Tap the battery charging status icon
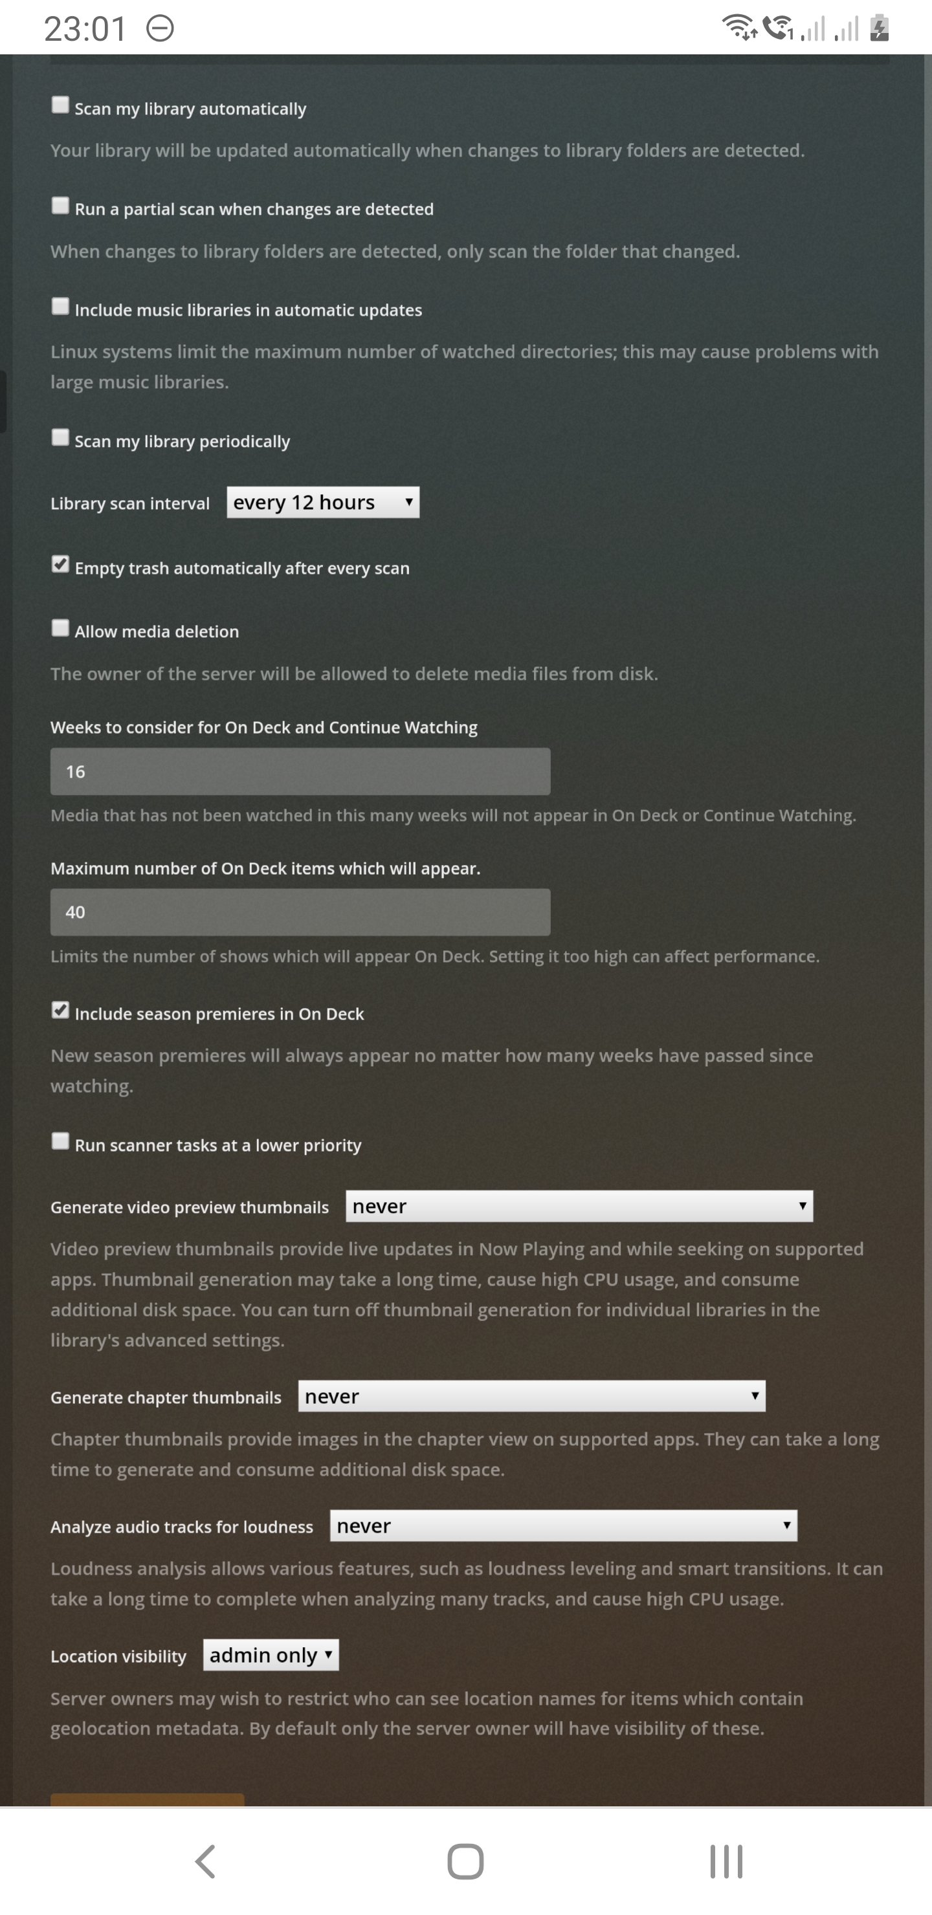The height and width of the screenshot is (1915, 932). (x=880, y=28)
